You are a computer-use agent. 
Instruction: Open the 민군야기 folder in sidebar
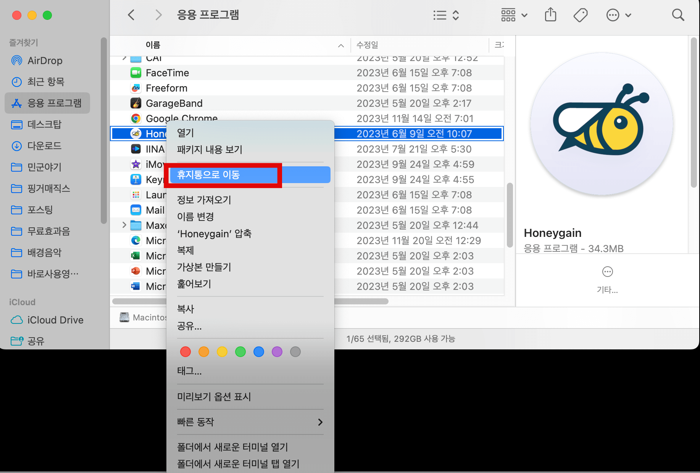click(47, 167)
